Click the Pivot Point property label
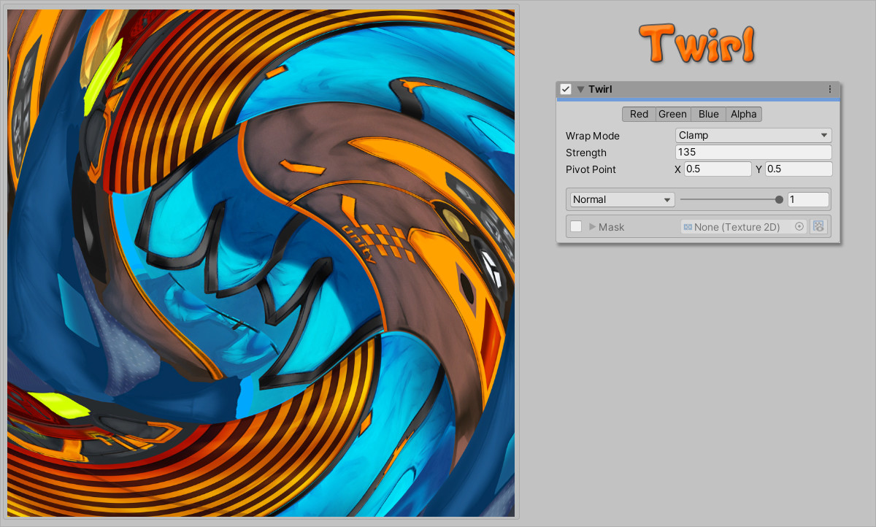Image resolution: width=876 pixels, height=527 pixels. [x=591, y=169]
